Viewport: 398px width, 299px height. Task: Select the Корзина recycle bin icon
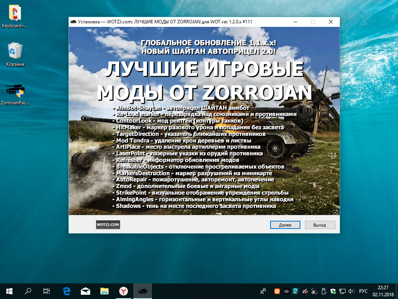click(15, 55)
